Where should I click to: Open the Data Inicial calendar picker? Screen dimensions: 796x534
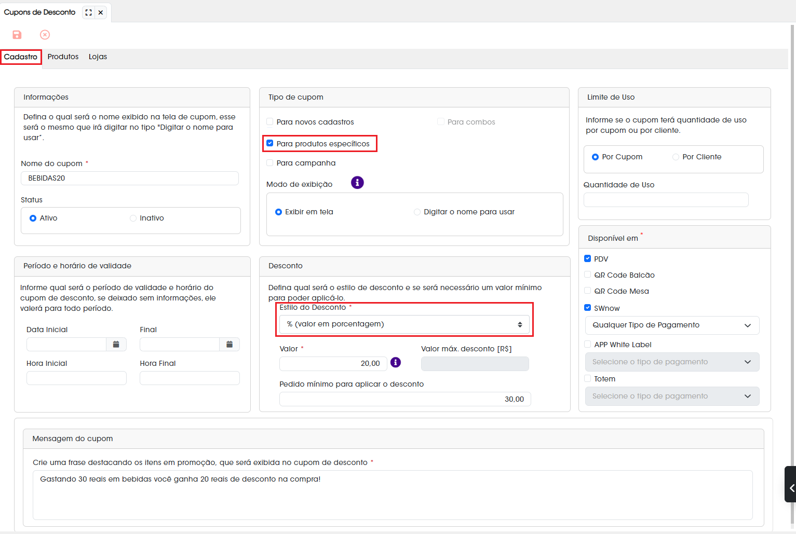coord(116,344)
